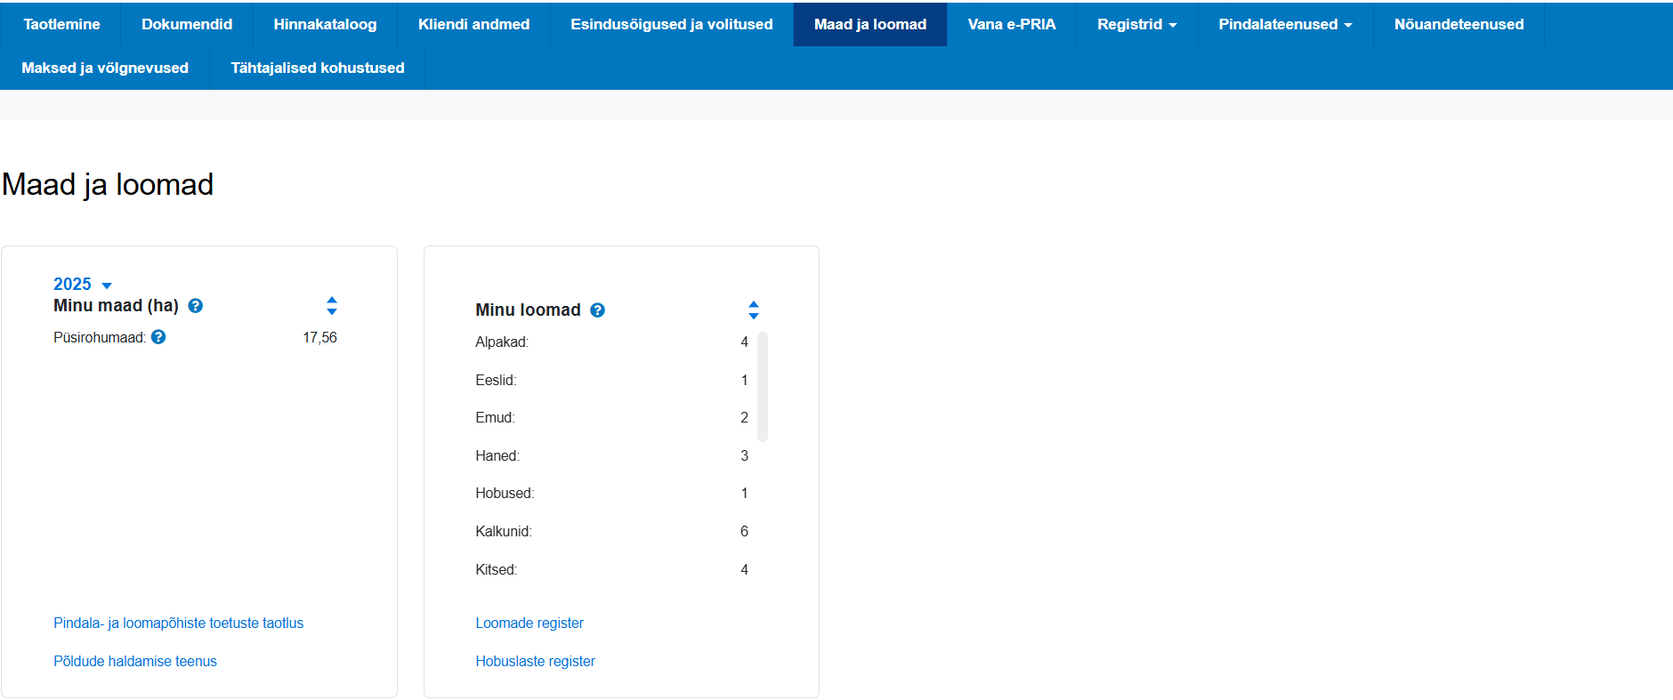Click help icon next to Minu maad (ha)

196,306
